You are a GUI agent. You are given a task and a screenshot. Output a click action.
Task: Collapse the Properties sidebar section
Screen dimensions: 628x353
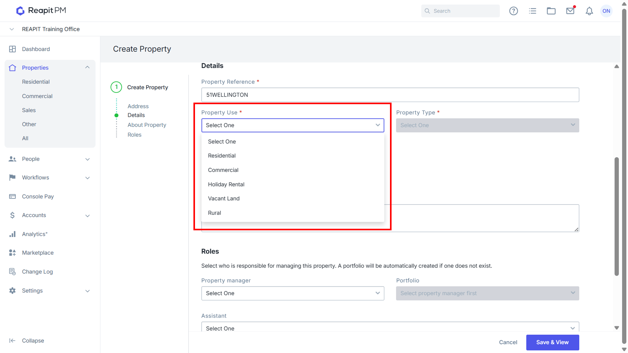pyautogui.click(x=87, y=67)
